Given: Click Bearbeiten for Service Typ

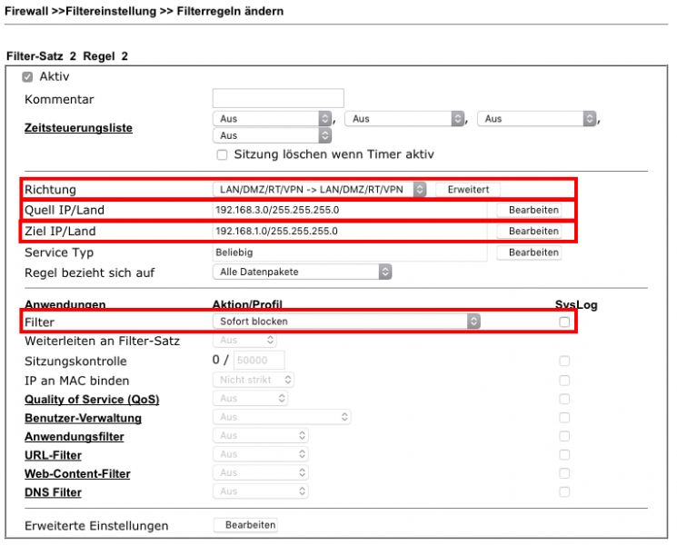Looking at the screenshot, I should point(528,253).
